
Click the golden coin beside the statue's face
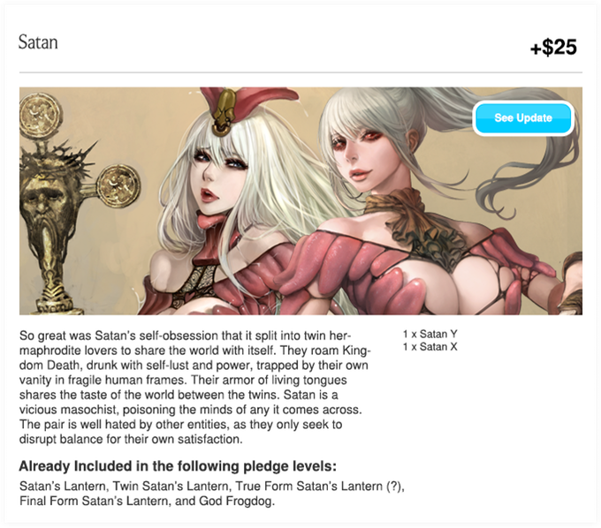click(x=118, y=186)
